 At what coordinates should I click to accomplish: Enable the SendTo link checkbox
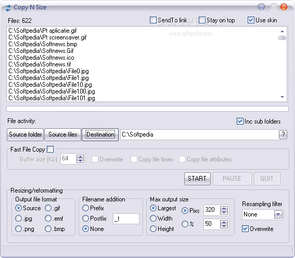point(153,20)
